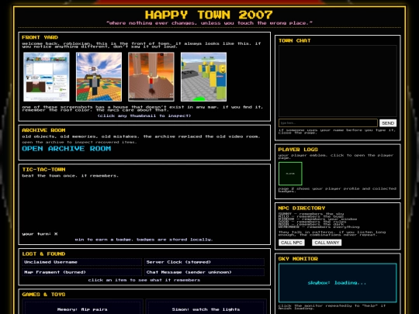
Task: Click the Player Logs heading
Action: 298,150
